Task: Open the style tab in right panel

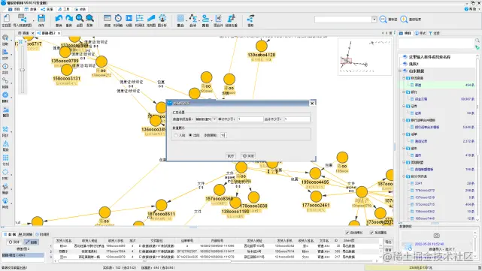Action: click(420, 33)
